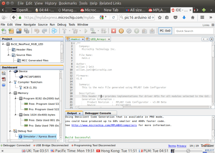Open the Navigate menu
The height and width of the screenshot is (153, 215).
coord(29,24)
